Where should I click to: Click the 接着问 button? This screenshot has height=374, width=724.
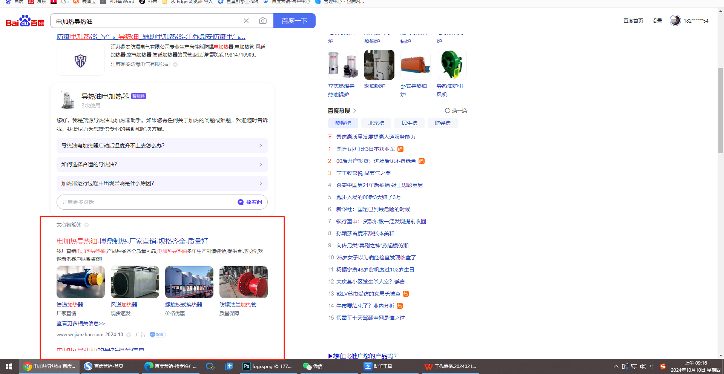pos(250,202)
